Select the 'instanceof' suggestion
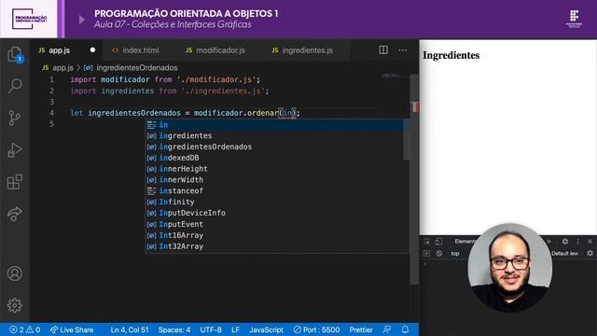 point(274,190)
